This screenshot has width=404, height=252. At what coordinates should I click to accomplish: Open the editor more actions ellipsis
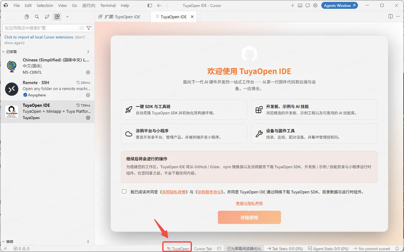[x=399, y=16]
